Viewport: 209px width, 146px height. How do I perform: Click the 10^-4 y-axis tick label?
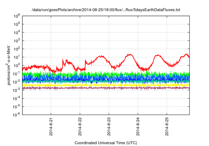pos(16,98)
